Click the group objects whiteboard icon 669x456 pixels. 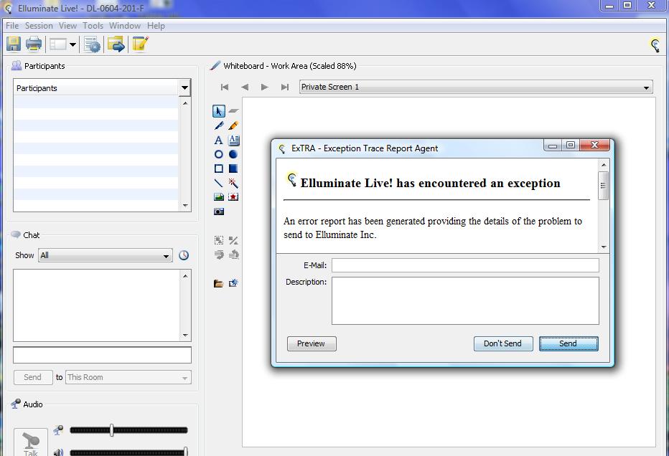(219, 240)
